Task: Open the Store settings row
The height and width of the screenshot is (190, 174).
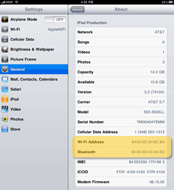Action: [x=34, y=129]
